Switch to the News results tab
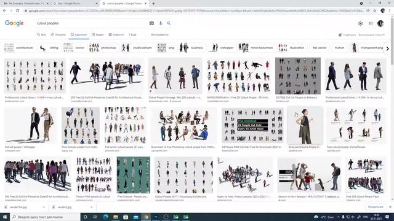 pyautogui.click(x=116, y=34)
